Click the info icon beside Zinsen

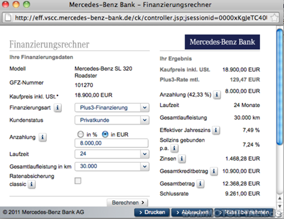click(x=182, y=159)
